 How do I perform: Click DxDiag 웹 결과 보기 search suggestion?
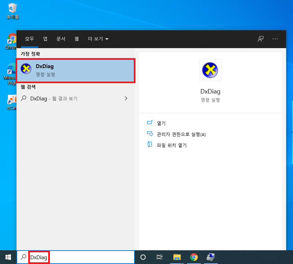[x=76, y=98]
